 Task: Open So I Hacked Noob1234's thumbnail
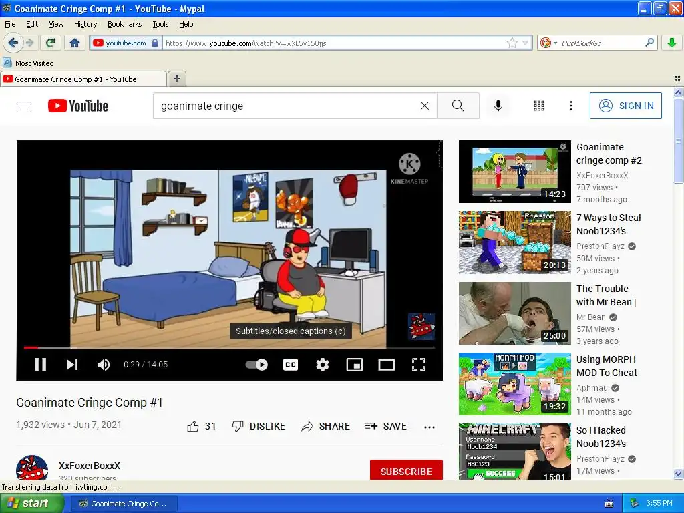point(515,452)
